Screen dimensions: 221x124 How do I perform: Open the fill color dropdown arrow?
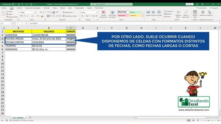point(40,16)
